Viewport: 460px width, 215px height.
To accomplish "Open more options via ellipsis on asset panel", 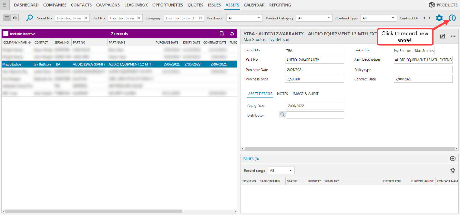I will 452,36.
